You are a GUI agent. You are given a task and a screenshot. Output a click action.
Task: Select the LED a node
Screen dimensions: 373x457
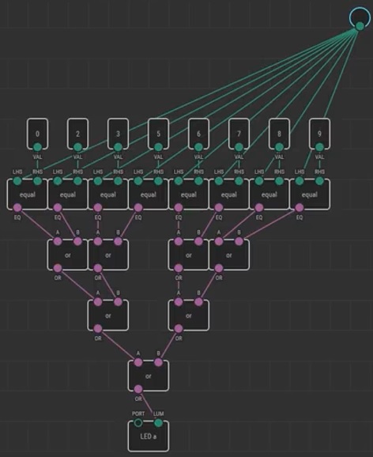tap(149, 436)
